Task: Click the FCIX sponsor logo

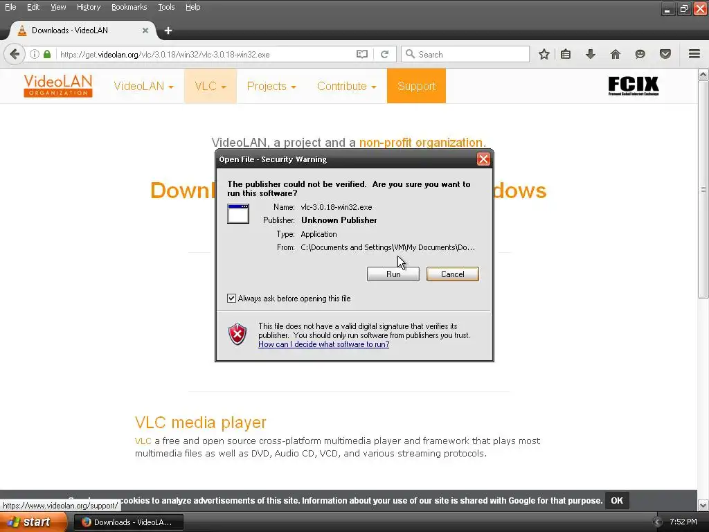Action: [x=633, y=85]
